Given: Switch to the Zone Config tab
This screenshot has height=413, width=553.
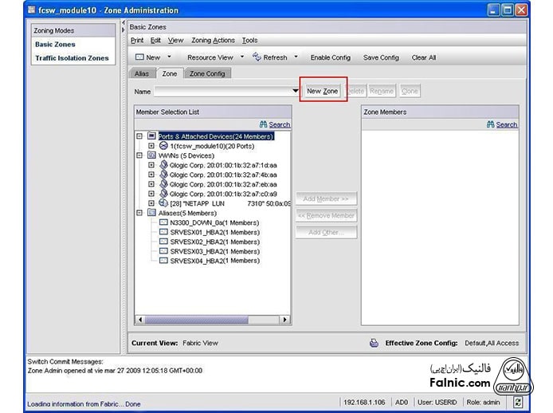Looking at the screenshot, I should (x=207, y=73).
